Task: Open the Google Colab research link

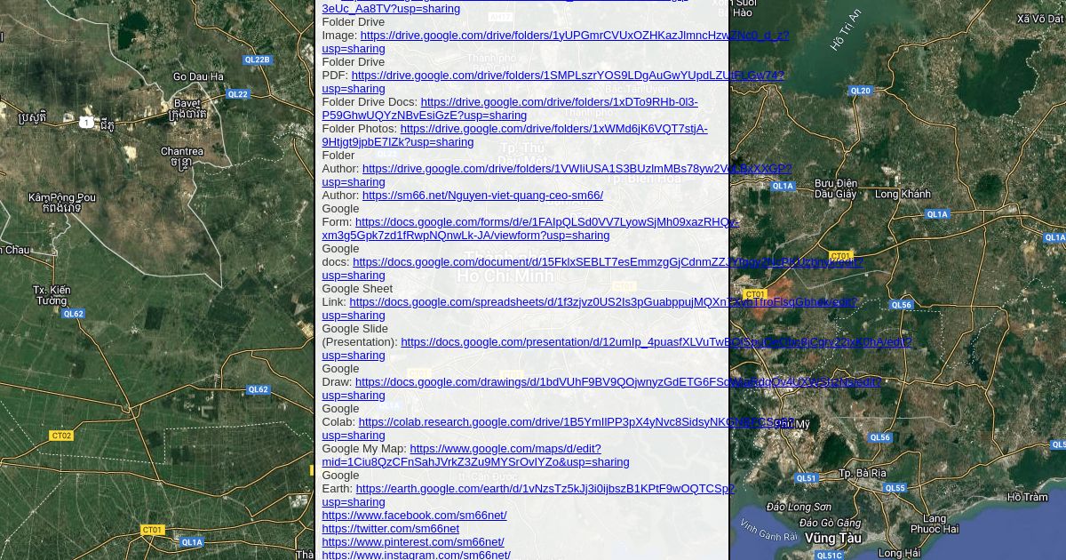Action: (x=576, y=422)
